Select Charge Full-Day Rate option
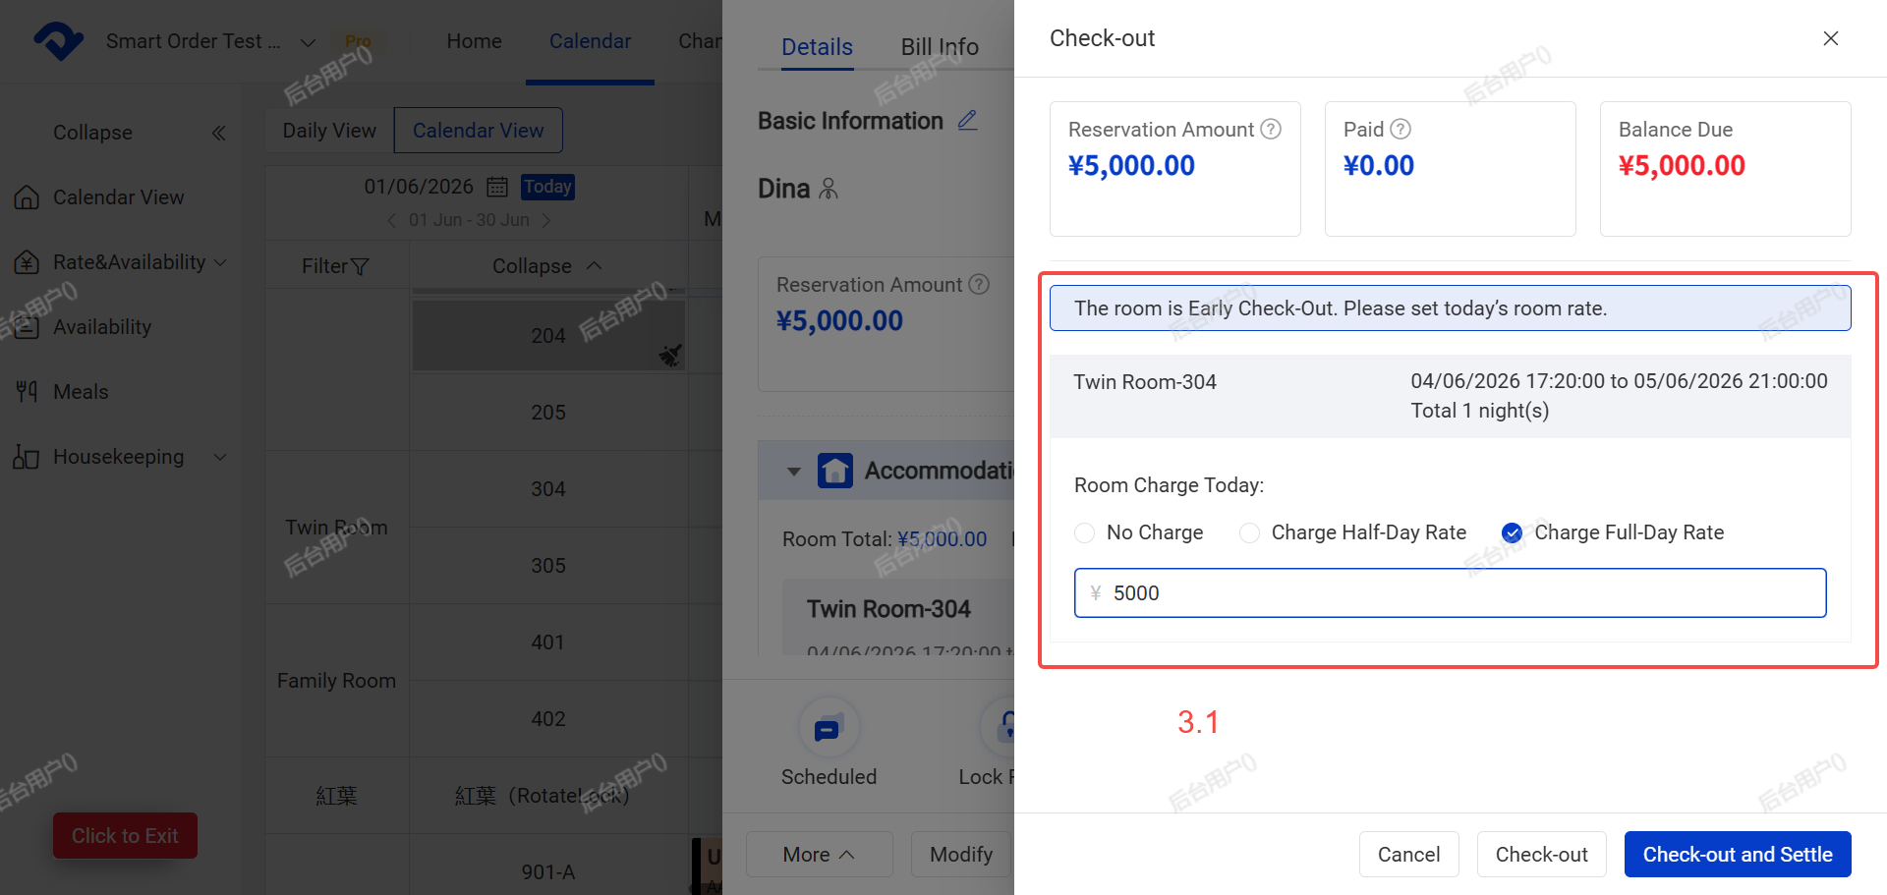1887x895 pixels. tap(1513, 532)
